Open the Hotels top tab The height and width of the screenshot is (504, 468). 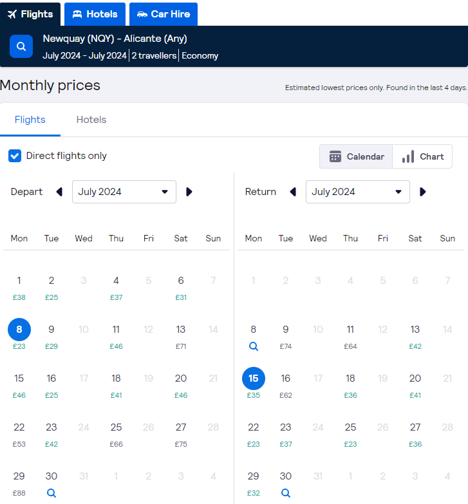pyautogui.click(x=95, y=14)
